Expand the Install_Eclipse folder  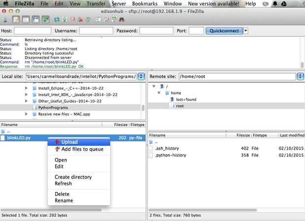coord(26,88)
